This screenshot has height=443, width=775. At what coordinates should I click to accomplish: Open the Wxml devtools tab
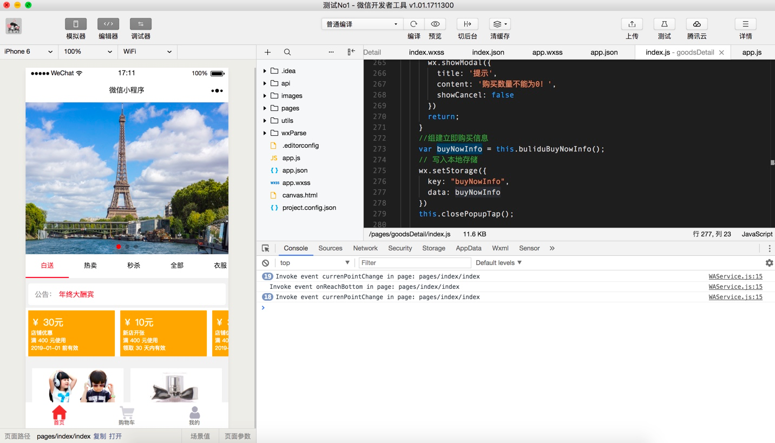tap(500, 248)
